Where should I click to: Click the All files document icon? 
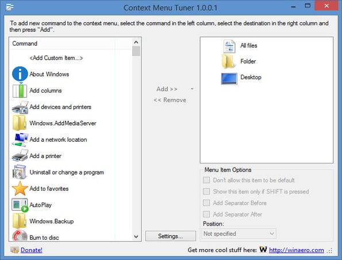[x=229, y=46]
